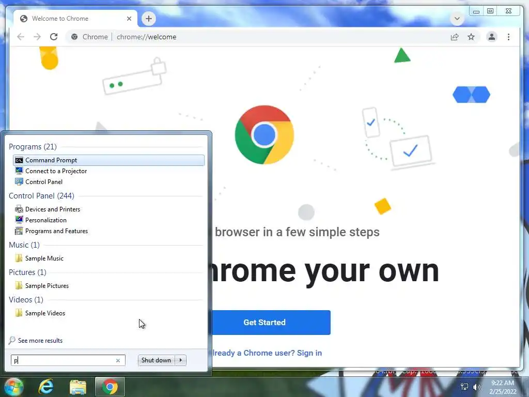Screen dimensions: 529x397
Task: Click the Start menu search box
Action: point(68,360)
